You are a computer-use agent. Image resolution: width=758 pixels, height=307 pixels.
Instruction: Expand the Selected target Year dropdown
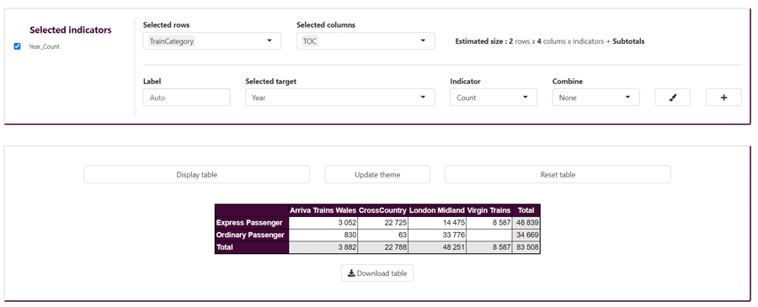click(x=340, y=97)
